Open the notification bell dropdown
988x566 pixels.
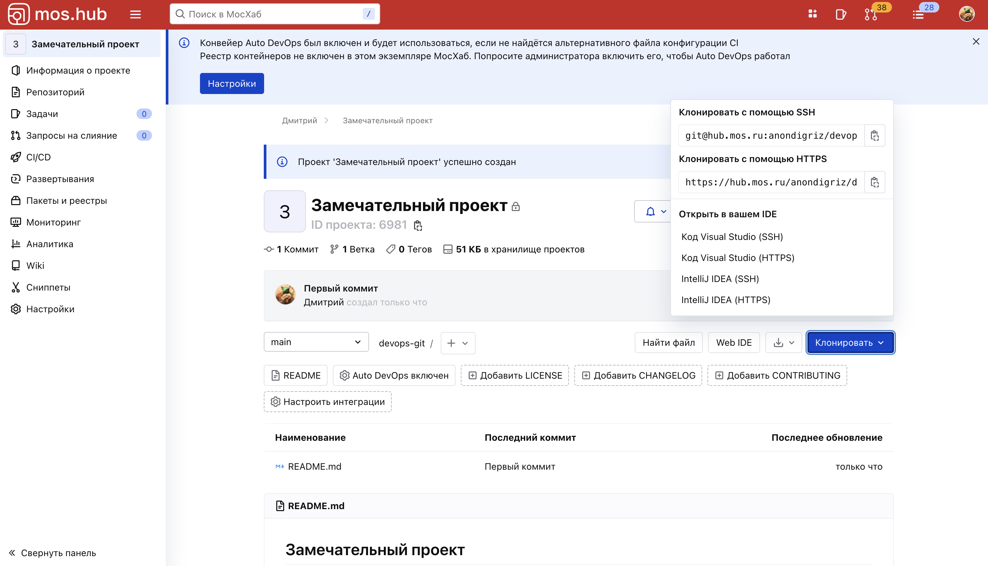655,211
